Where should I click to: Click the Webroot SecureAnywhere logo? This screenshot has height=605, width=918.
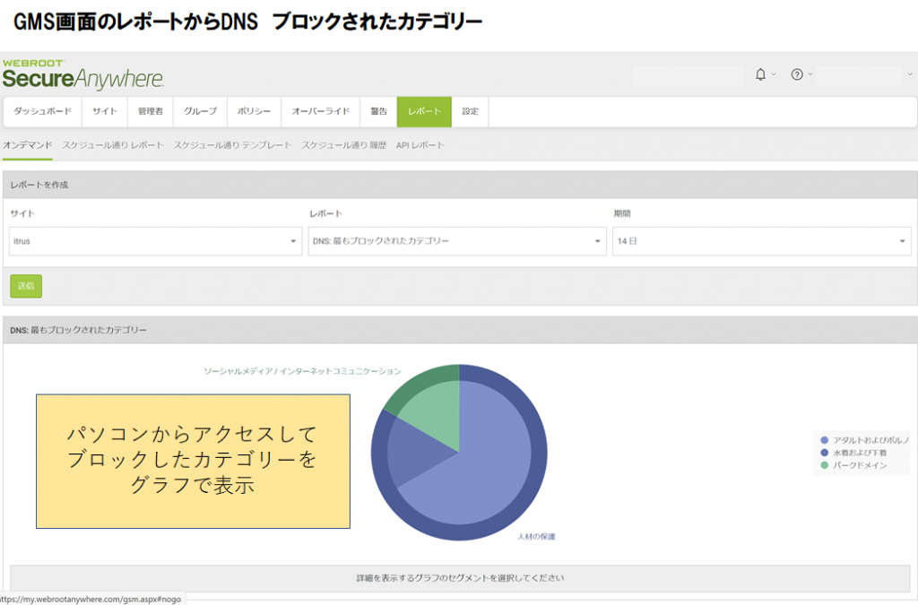[82, 74]
